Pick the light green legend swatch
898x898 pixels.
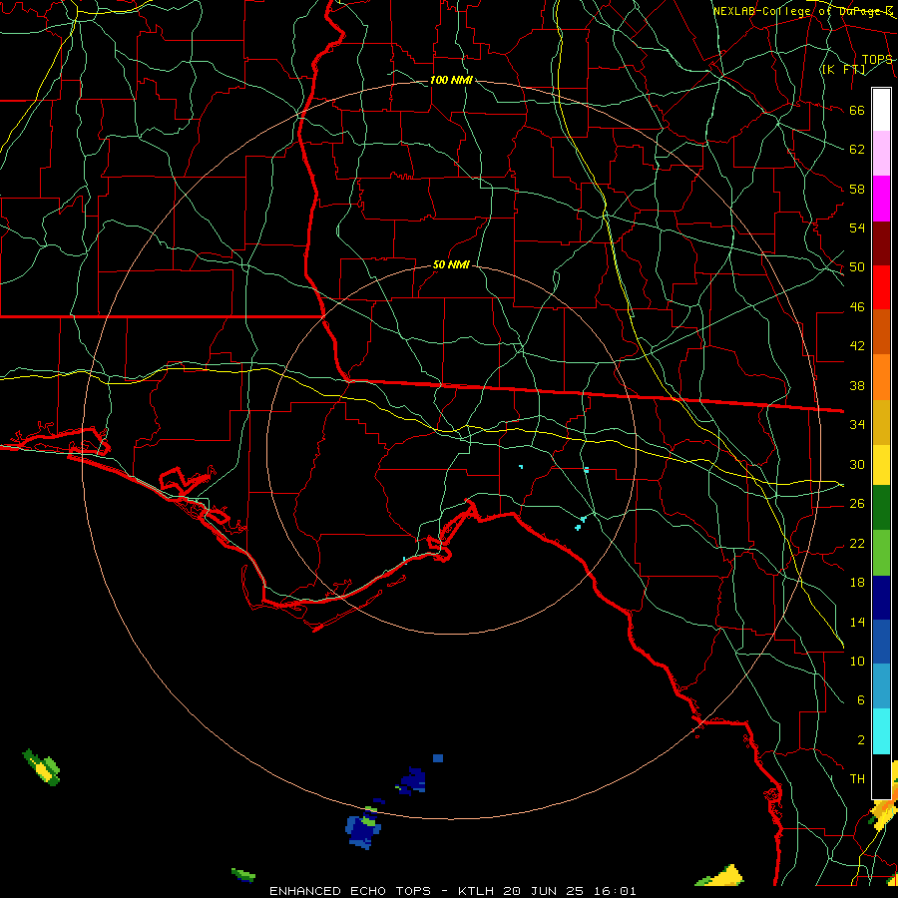(881, 553)
